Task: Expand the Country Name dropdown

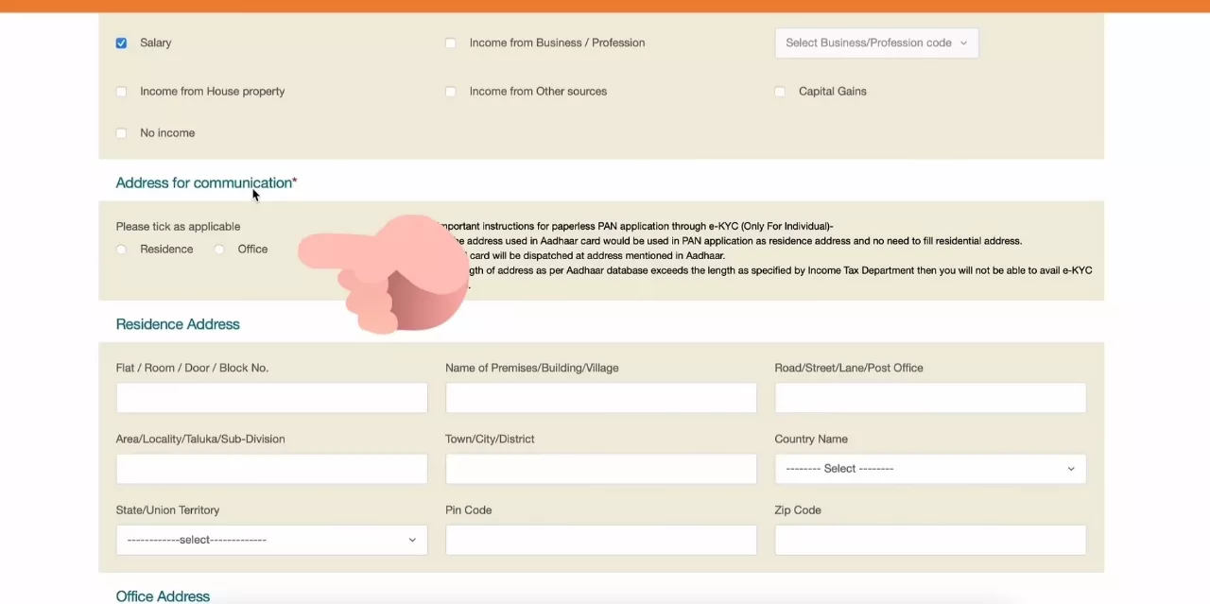Action: (929, 469)
